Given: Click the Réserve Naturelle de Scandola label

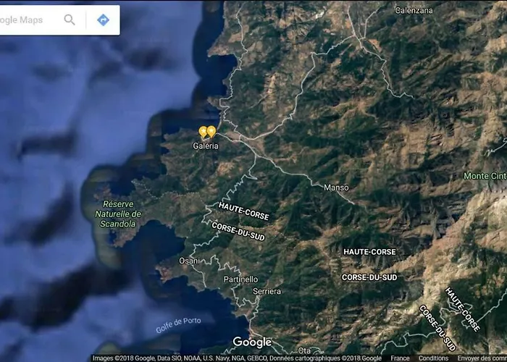Looking at the screenshot, I should [119, 214].
